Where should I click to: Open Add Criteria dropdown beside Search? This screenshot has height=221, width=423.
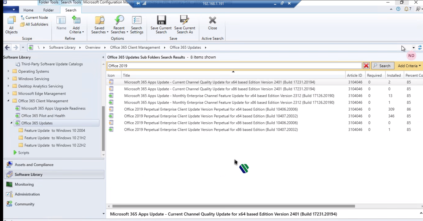click(409, 66)
